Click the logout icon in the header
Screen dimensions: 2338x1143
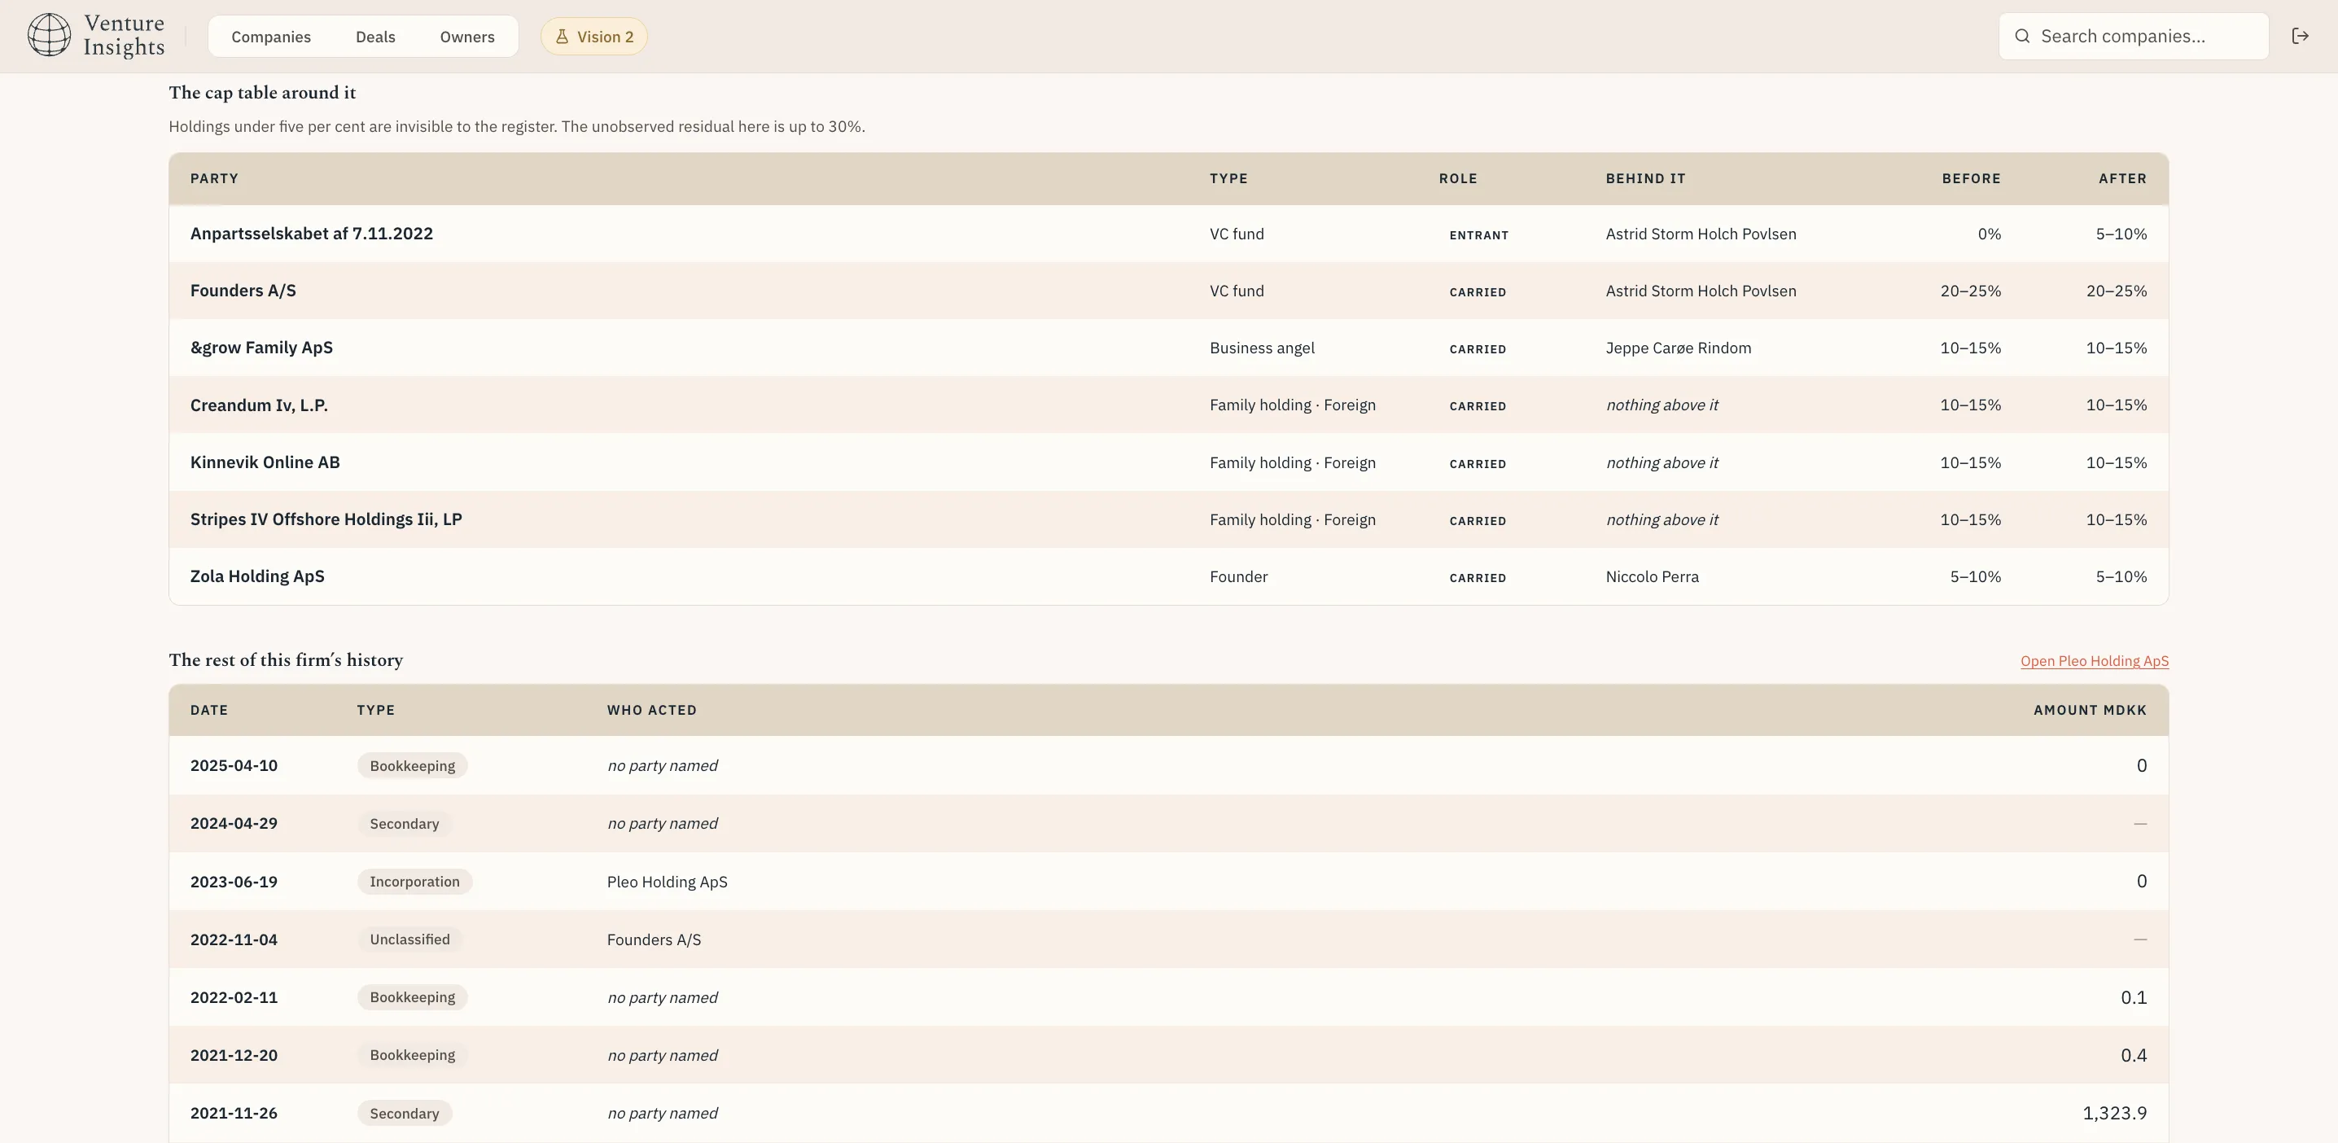point(2300,37)
